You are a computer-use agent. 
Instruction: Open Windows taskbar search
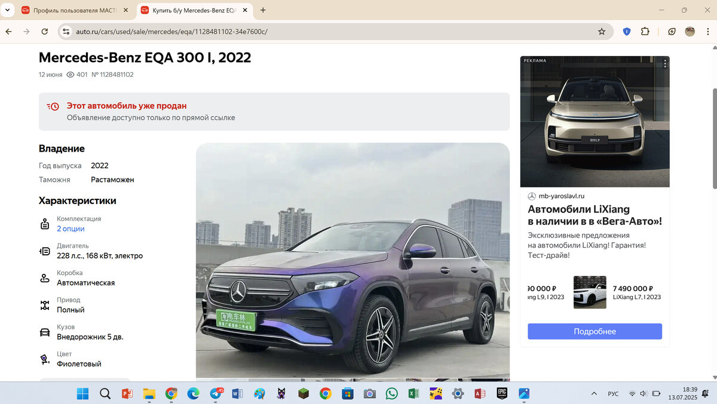[x=105, y=393]
